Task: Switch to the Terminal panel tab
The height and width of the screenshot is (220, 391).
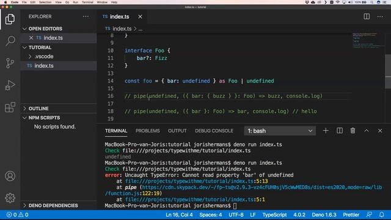Action: point(116,131)
